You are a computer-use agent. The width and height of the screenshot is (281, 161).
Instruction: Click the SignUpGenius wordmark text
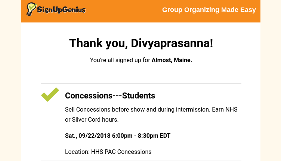click(x=61, y=10)
